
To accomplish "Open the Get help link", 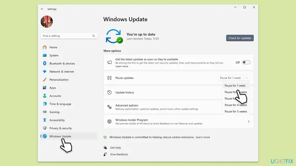I will click(115, 147).
